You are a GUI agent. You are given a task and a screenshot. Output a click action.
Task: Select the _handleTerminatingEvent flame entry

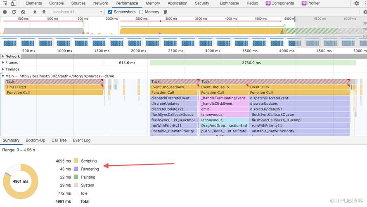point(224,98)
